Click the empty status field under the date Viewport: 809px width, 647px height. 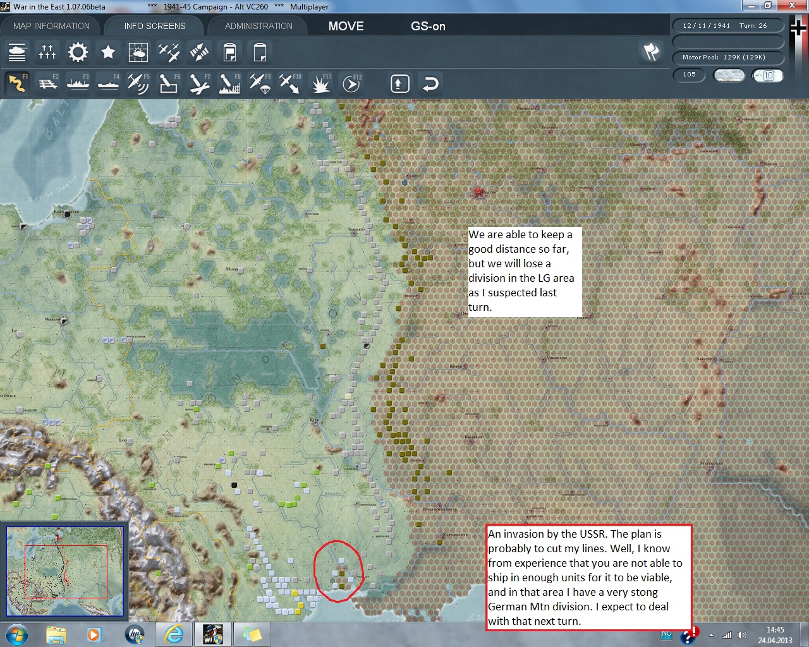click(727, 42)
